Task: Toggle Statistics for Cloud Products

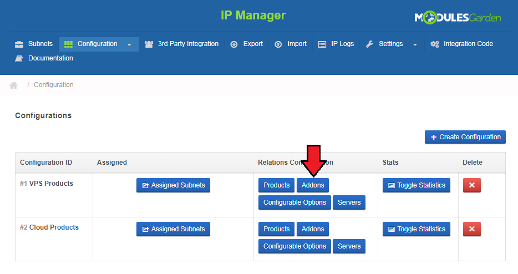Action: point(417,229)
